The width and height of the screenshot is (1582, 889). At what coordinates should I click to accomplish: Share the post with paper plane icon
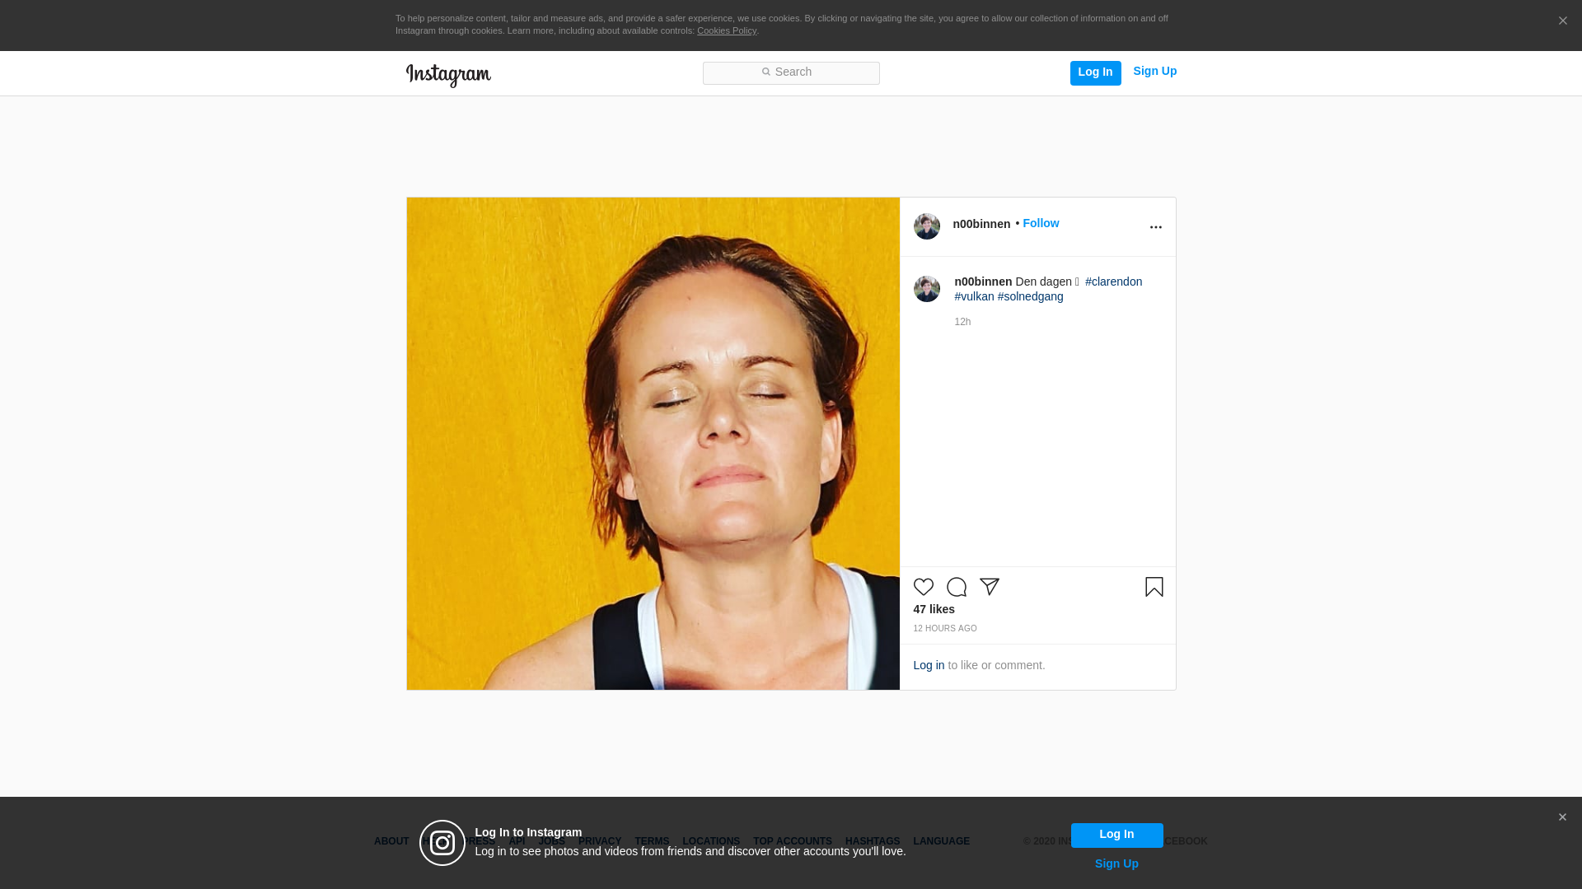989,587
